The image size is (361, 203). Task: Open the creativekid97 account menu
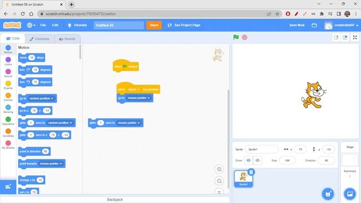[341, 25]
